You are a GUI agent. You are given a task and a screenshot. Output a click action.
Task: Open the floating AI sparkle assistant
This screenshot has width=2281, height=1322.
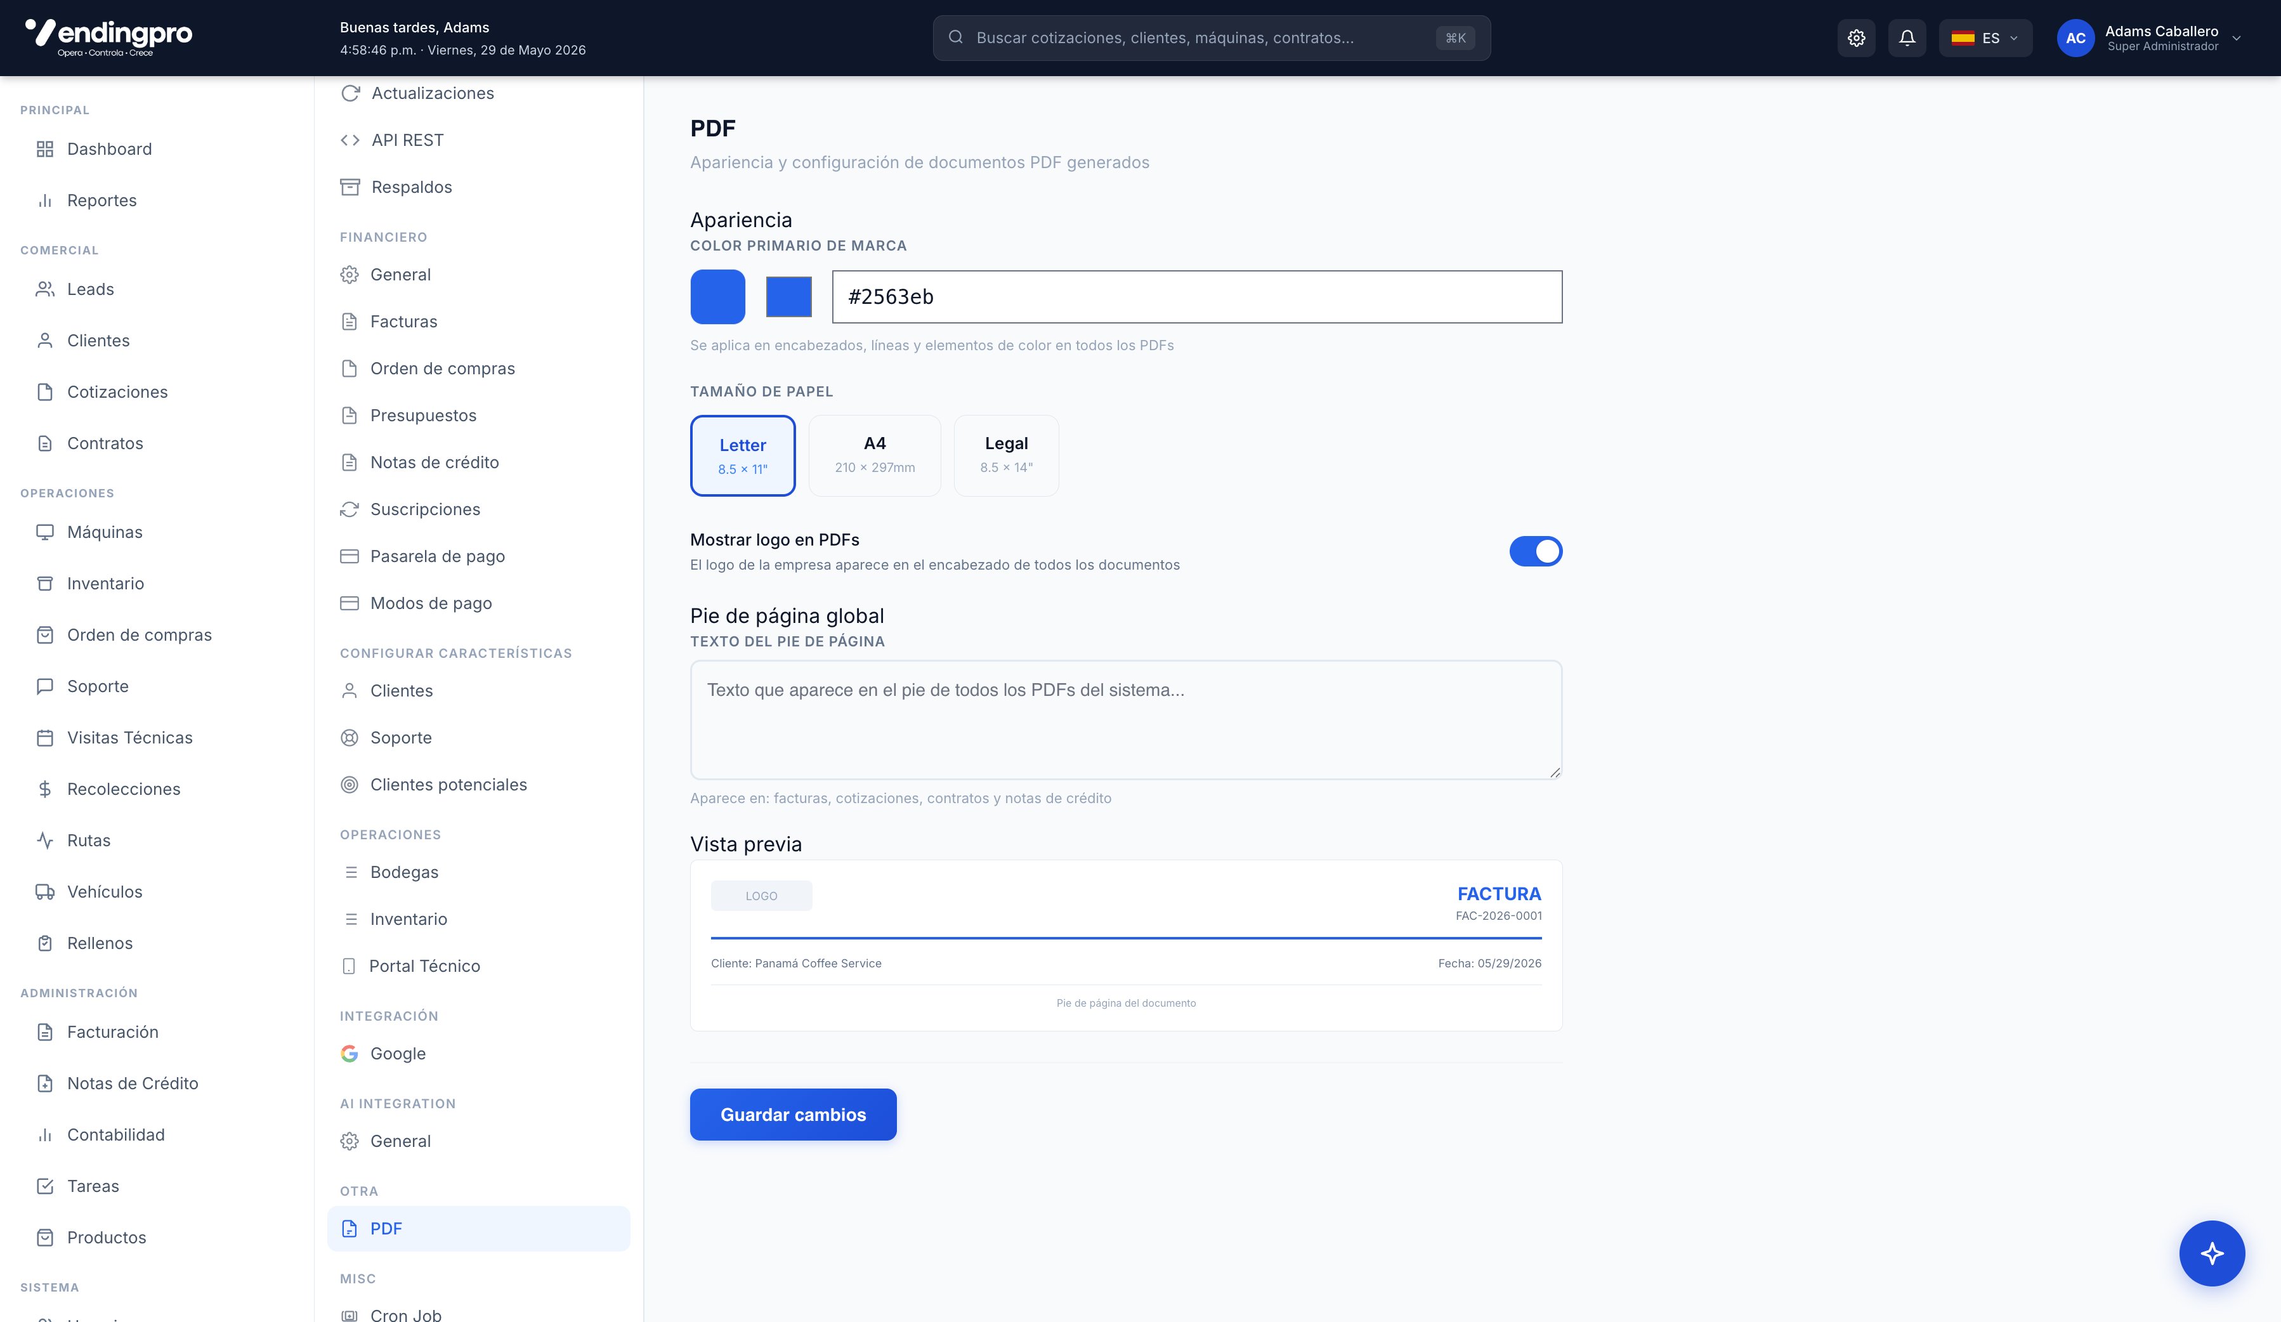coord(2211,1253)
